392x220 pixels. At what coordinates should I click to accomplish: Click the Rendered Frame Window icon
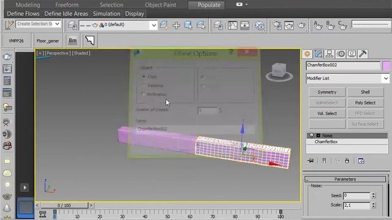coord(289,25)
